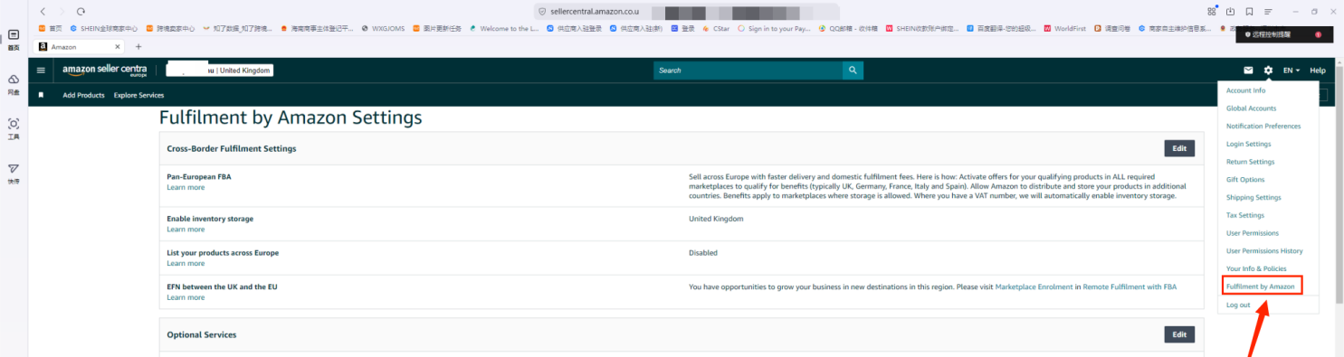
Task: Select Global Accounts from settings menu
Action: click(1251, 108)
